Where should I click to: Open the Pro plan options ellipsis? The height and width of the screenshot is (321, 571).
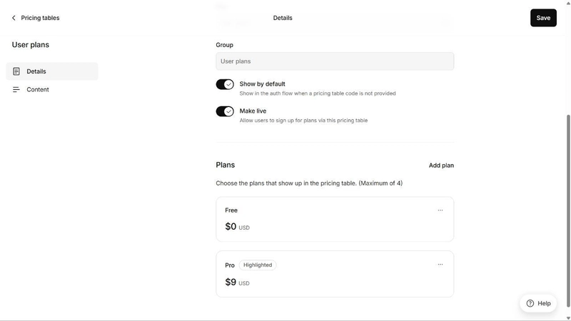(440, 265)
